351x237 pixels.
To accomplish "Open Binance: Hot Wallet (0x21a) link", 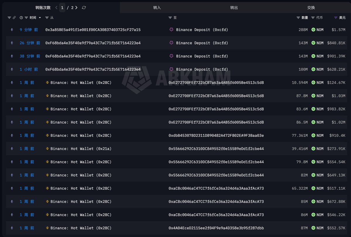I will pos(81,149).
